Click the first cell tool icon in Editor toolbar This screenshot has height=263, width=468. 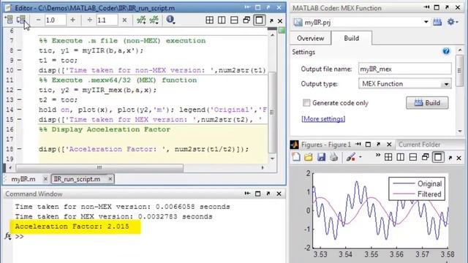point(9,20)
